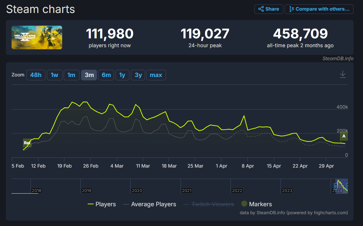
Task: Click the Rel release marker flag
Action: (x=27, y=143)
